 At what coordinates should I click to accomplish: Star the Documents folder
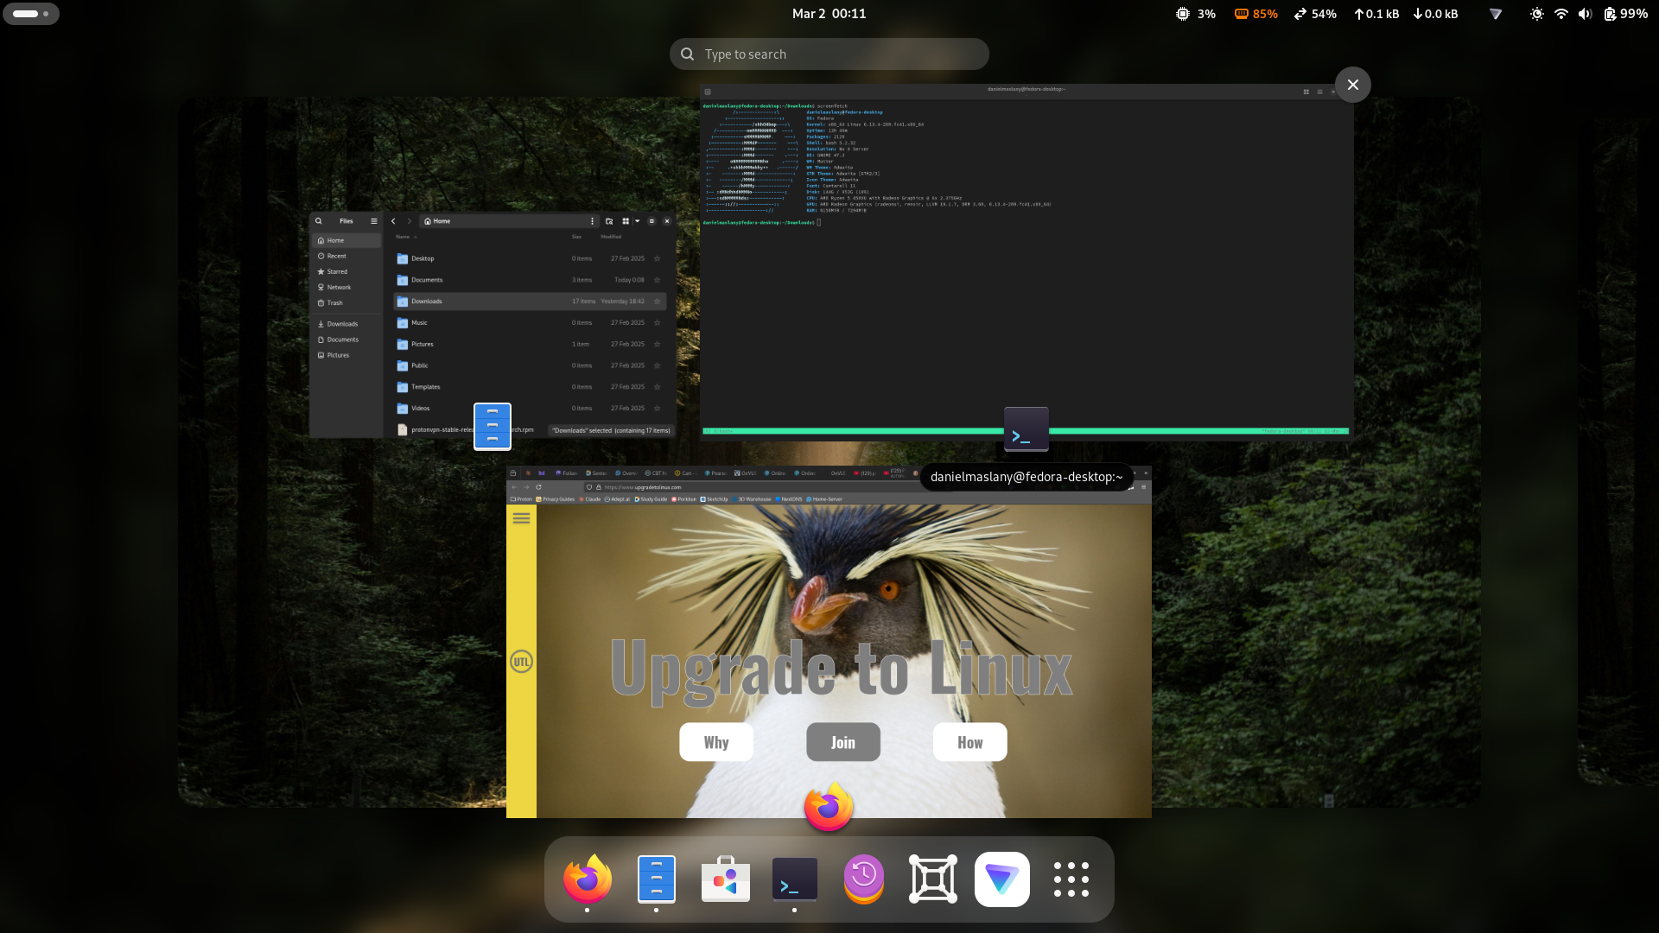(x=657, y=280)
